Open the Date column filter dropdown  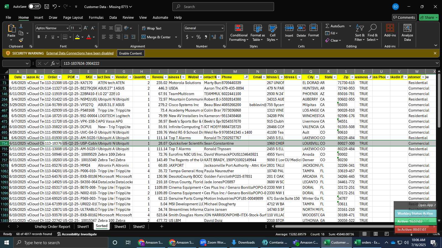point(24,77)
